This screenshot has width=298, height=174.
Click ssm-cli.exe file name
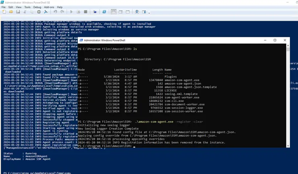pyautogui.click(x=174, y=101)
